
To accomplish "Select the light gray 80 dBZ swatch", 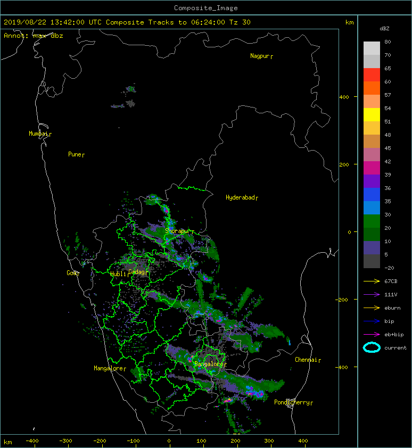I will [372, 48].
